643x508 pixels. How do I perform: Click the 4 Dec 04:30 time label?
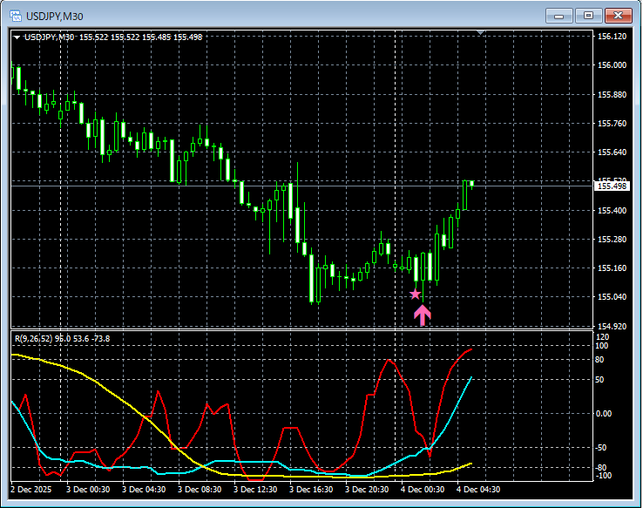tap(478, 490)
